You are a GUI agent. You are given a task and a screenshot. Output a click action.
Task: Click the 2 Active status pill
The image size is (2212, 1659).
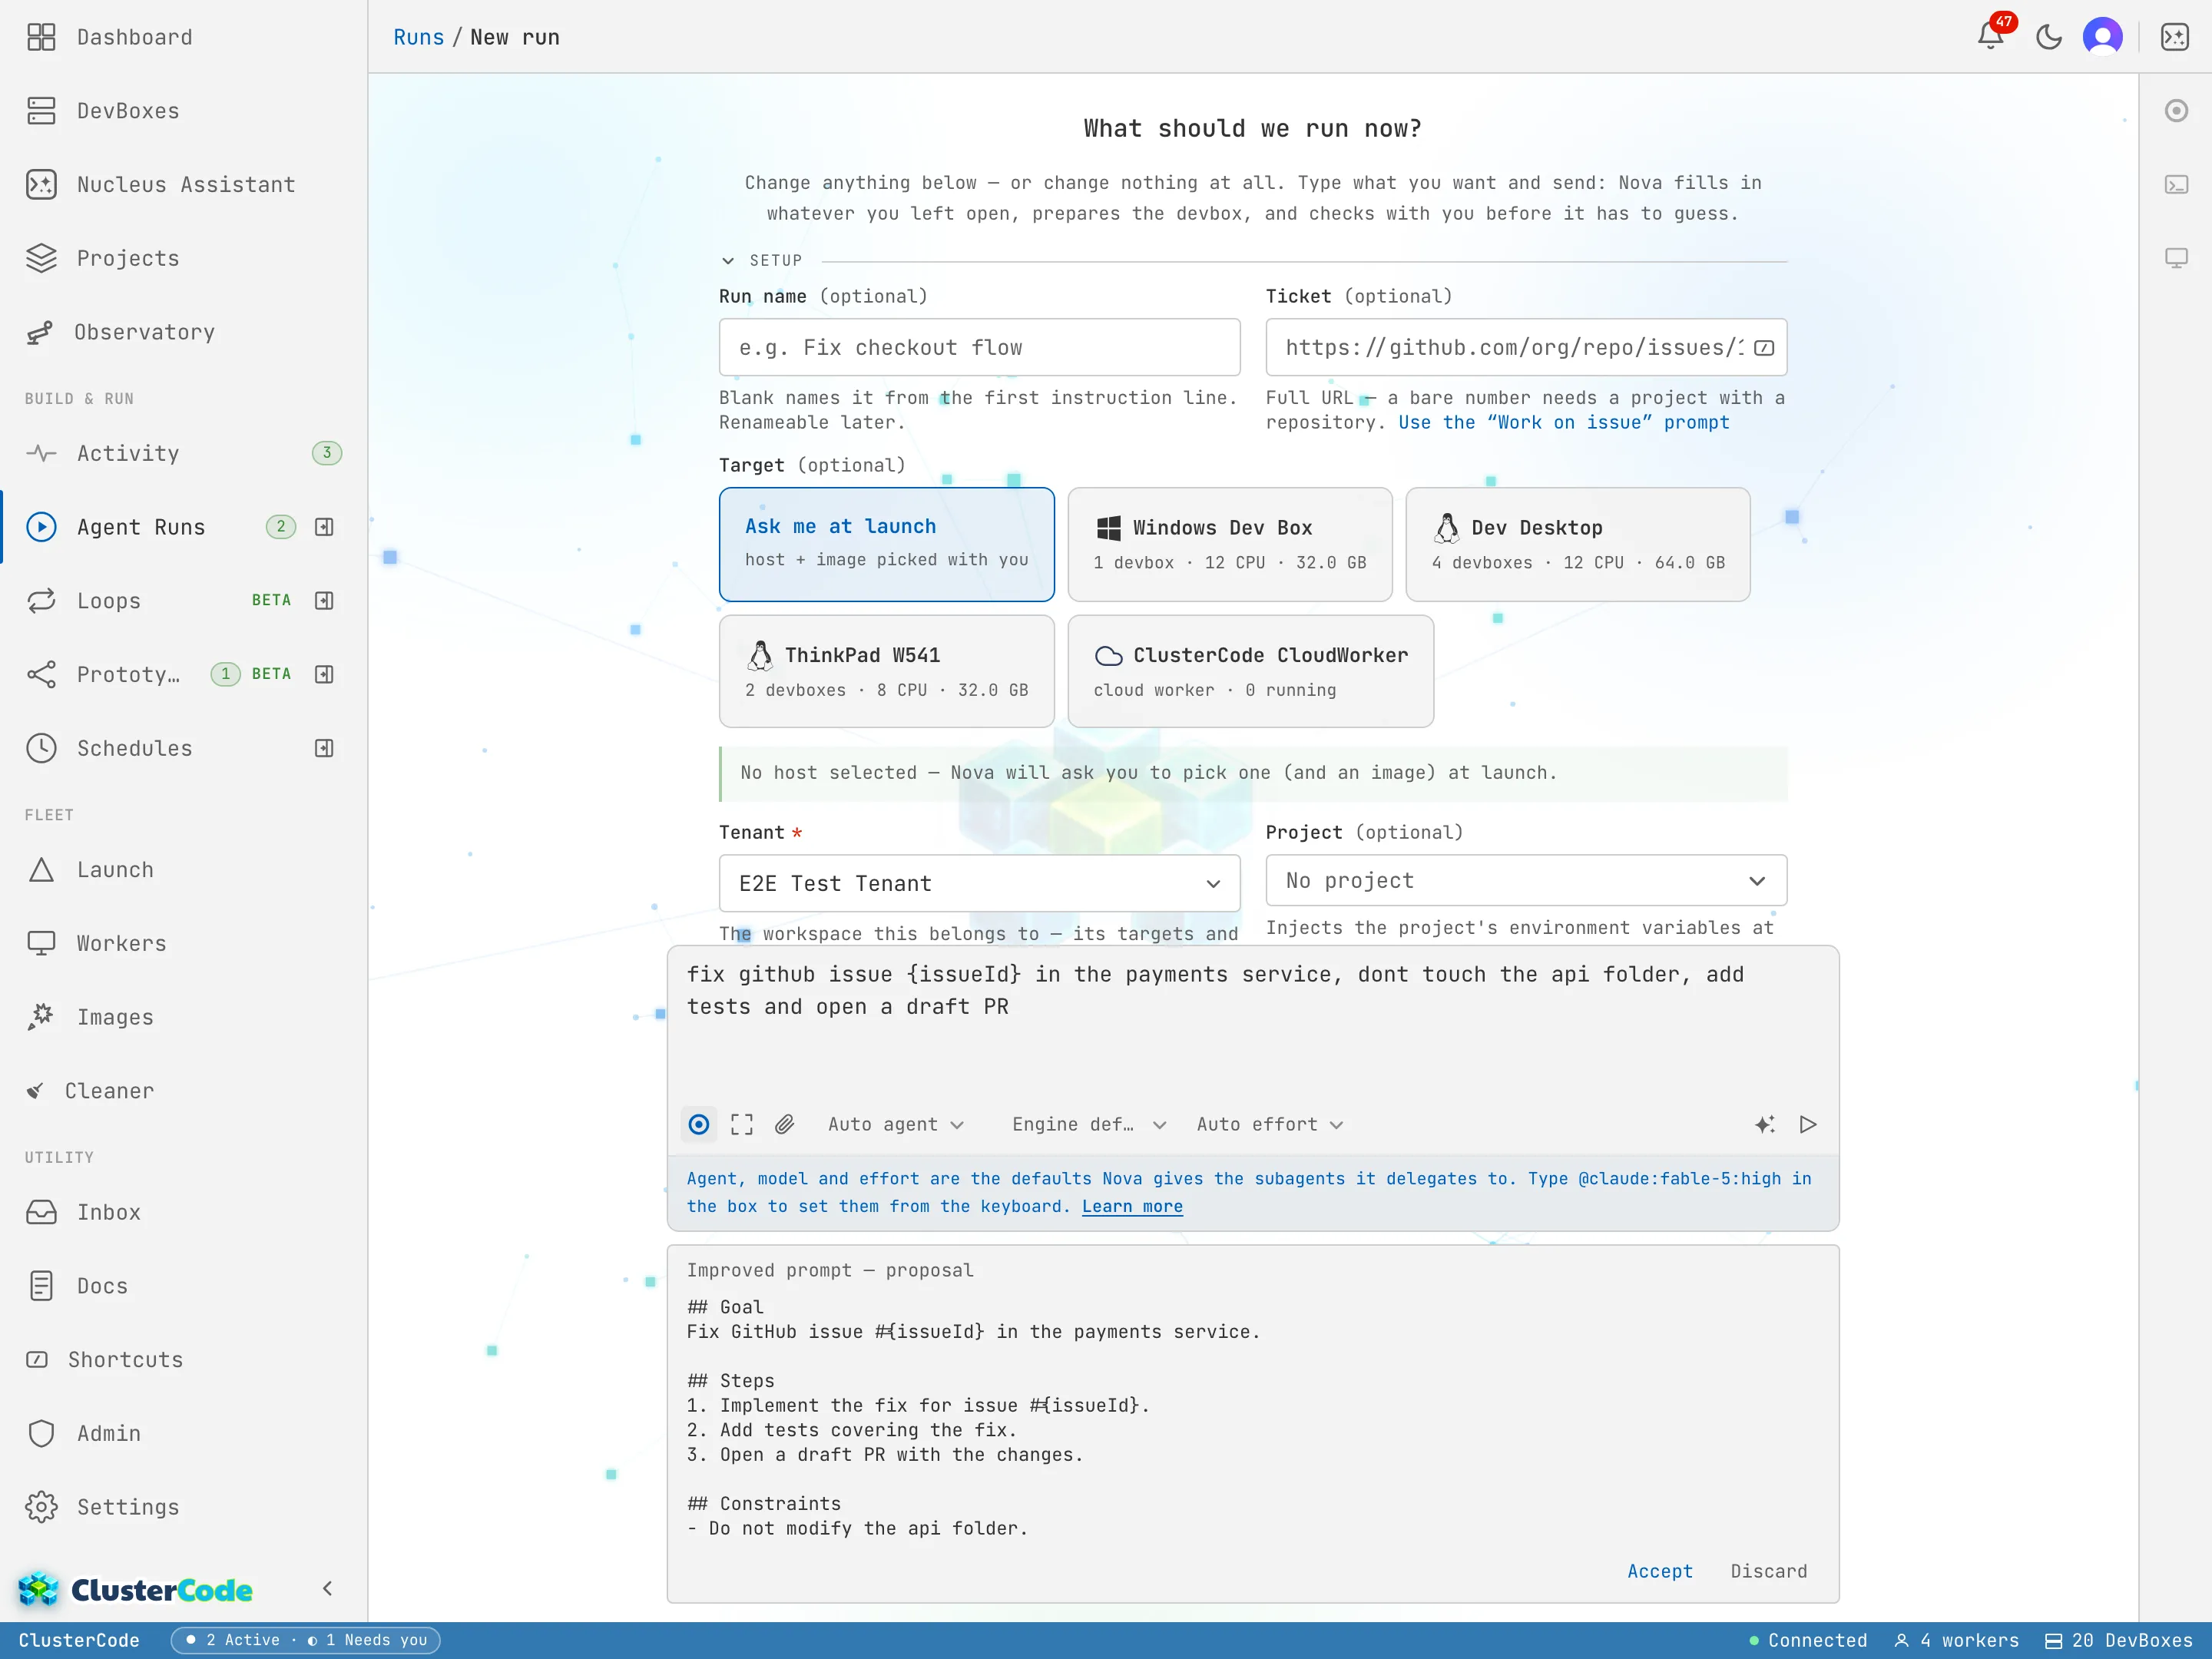305,1641
